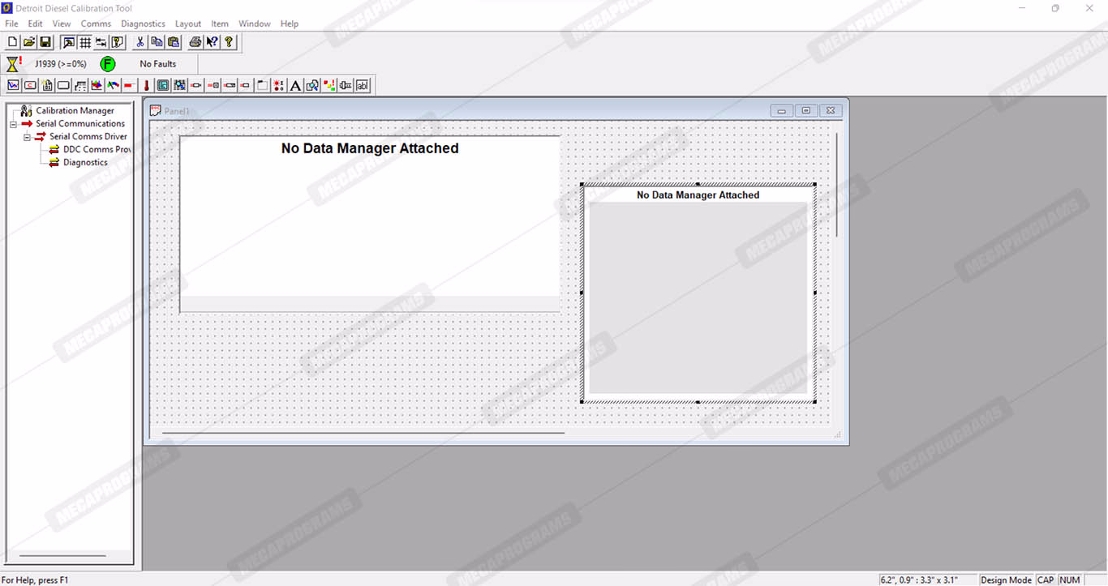
Task: Open the Comms menu
Action: tap(96, 24)
